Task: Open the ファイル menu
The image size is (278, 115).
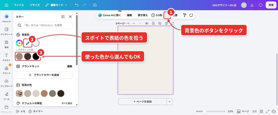Action: tap(19, 5)
